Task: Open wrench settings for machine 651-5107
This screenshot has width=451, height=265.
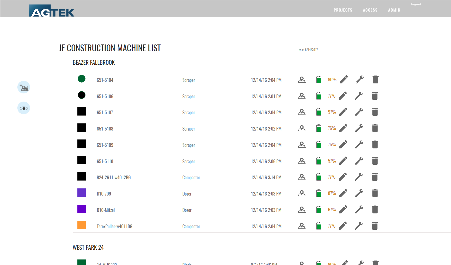Action: tap(359, 112)
